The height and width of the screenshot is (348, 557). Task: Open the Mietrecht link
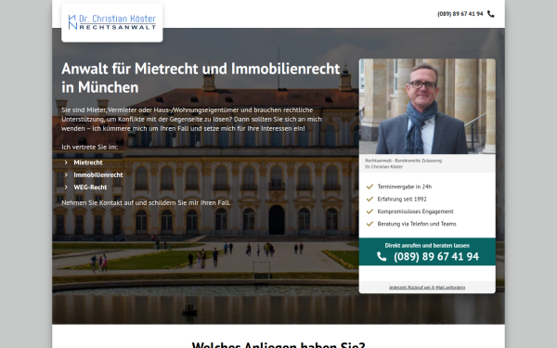pyautogui.click(x=88, y=162)
